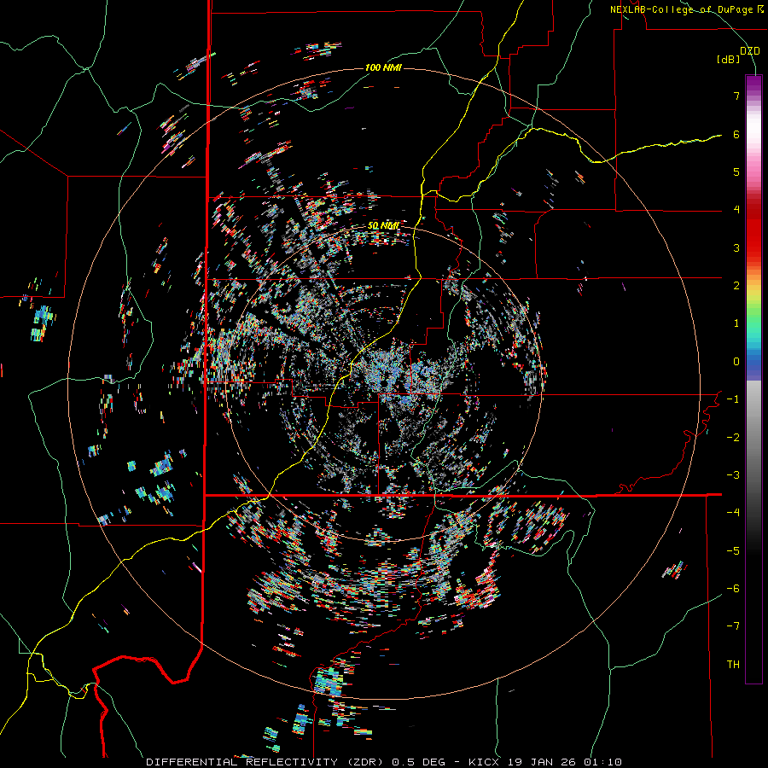Select the ZDR color scale bar
The height and width of the screenshot is (768, 768).
pos(753,379)
